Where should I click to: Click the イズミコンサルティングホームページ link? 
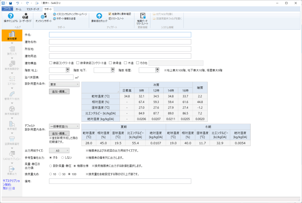coord(72,14)
